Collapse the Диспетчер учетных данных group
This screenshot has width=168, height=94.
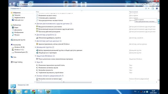point(35,41)
